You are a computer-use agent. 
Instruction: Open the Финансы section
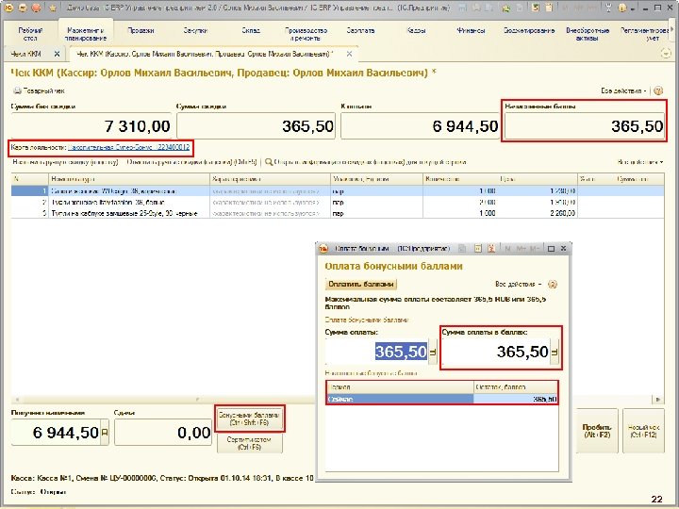tap(471, 30)
